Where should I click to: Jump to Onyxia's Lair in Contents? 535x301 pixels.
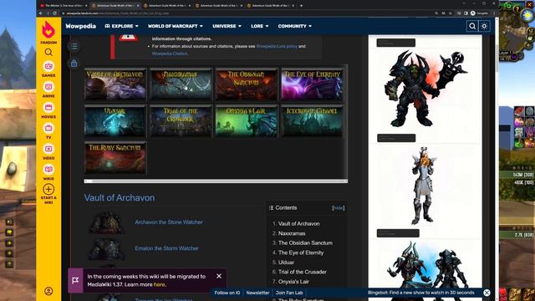(293, 282)
